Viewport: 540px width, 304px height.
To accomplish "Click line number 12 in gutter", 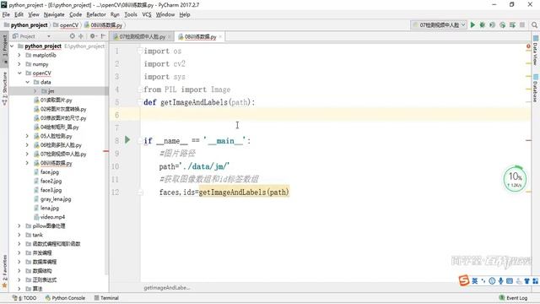I will click(115, 192).
